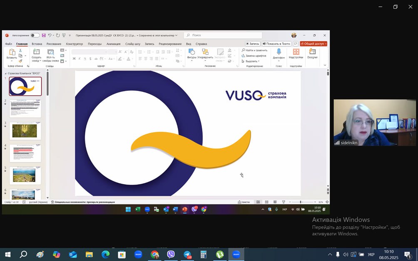Open the slide Layout dropdown
This screenshot has width=418, height=261.
63,50
